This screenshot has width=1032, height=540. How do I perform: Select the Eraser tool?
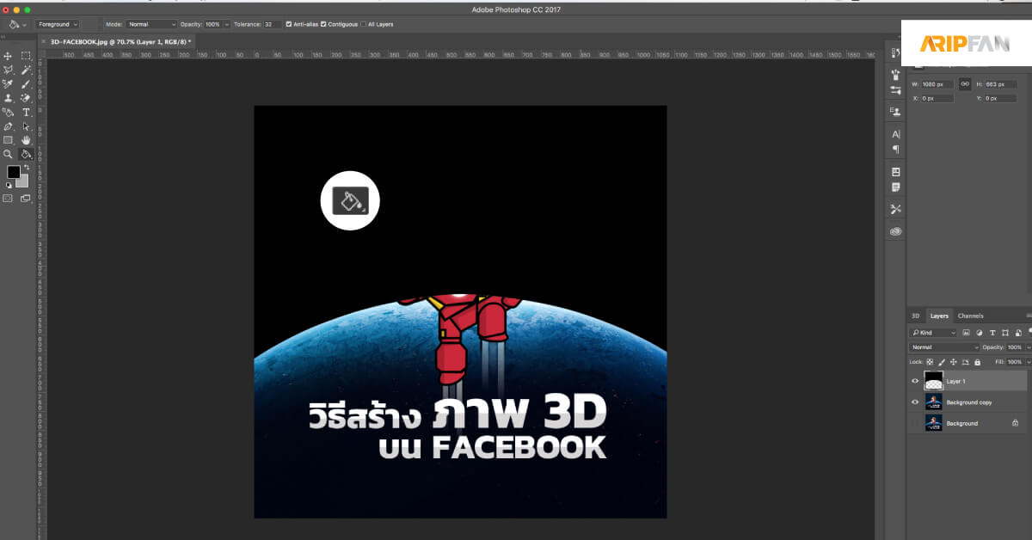pos(26,98)
